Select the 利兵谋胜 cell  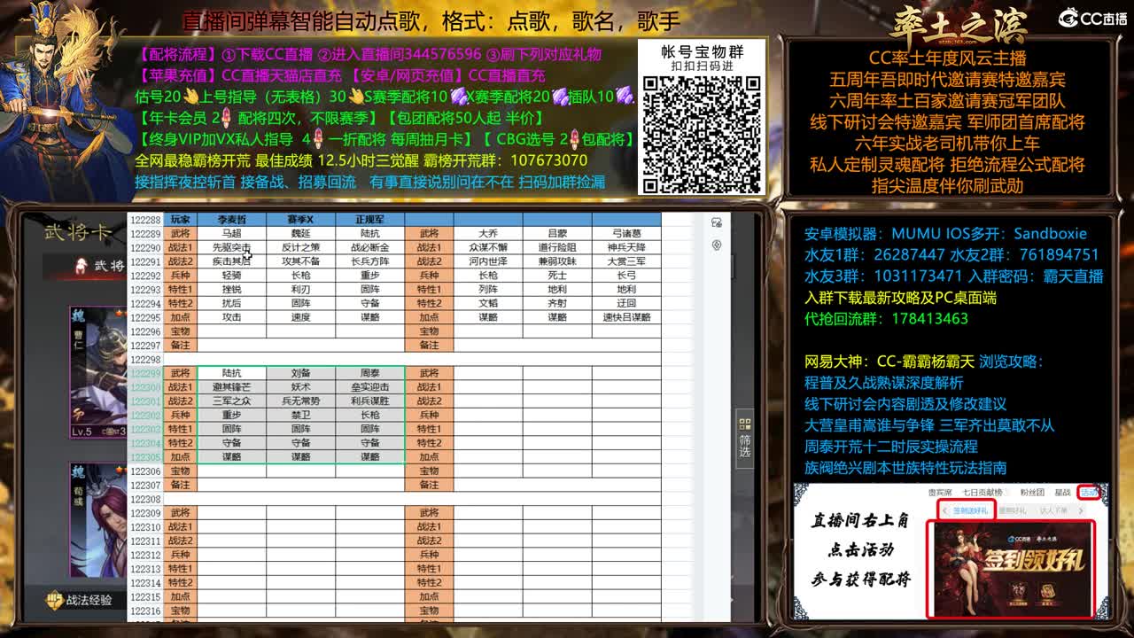369,401
